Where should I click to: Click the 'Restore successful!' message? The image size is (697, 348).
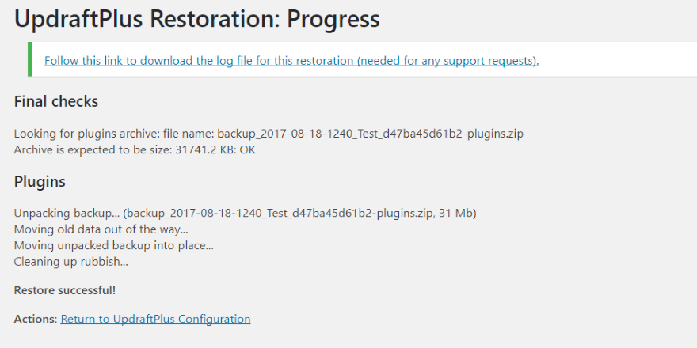(65, 290)
